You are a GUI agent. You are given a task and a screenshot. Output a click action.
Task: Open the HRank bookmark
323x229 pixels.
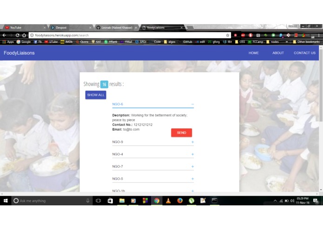tap(111, 42)
